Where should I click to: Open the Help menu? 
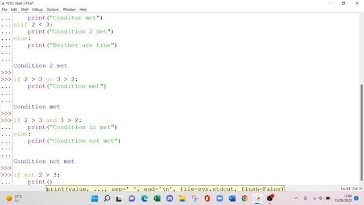click(x=83, y=10)
